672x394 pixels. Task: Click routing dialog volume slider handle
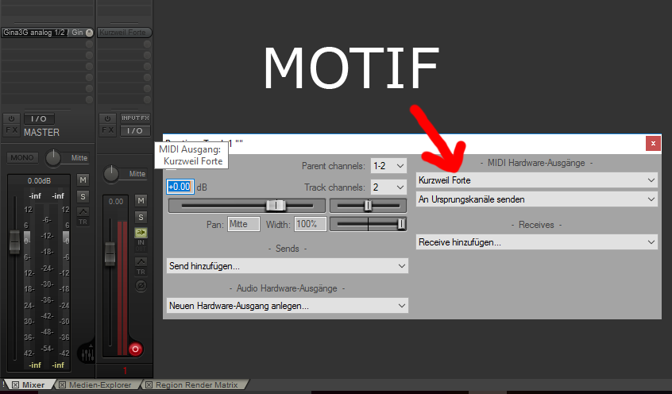[276, 206]
